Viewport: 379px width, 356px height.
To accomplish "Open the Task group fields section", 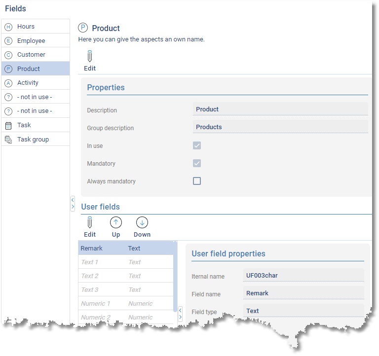I will [x=36, y=139].
